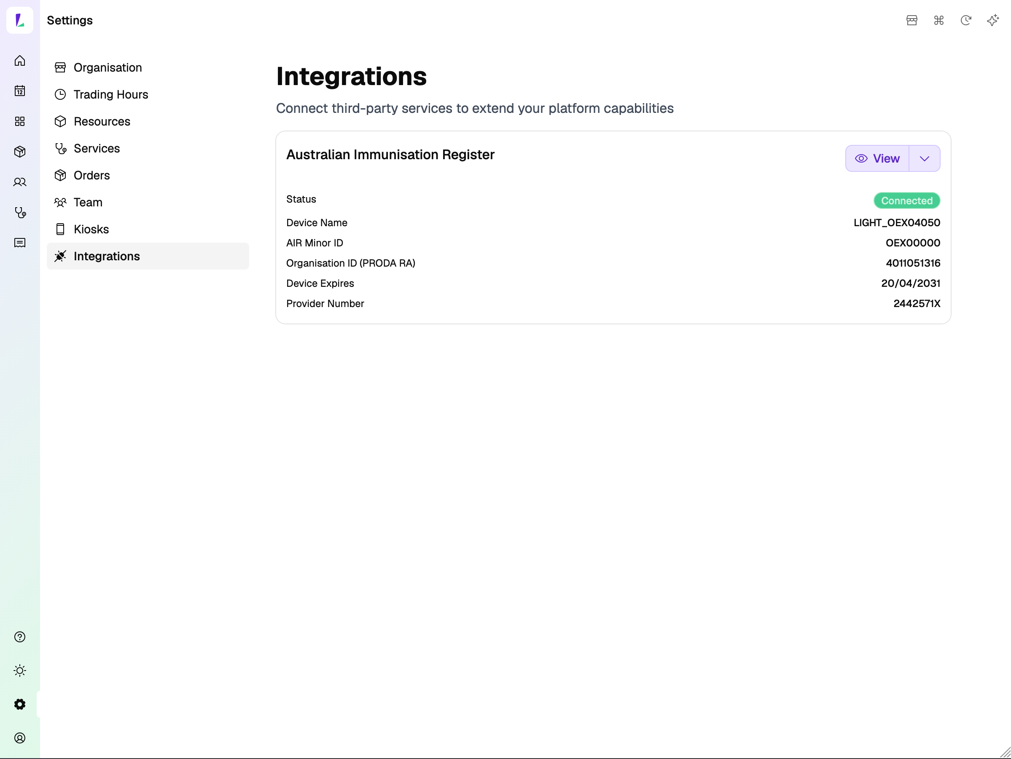The image size is (1011, 759).
Task: Click the device name LIGHT_OEX04050
Action: tap(897, 223)
